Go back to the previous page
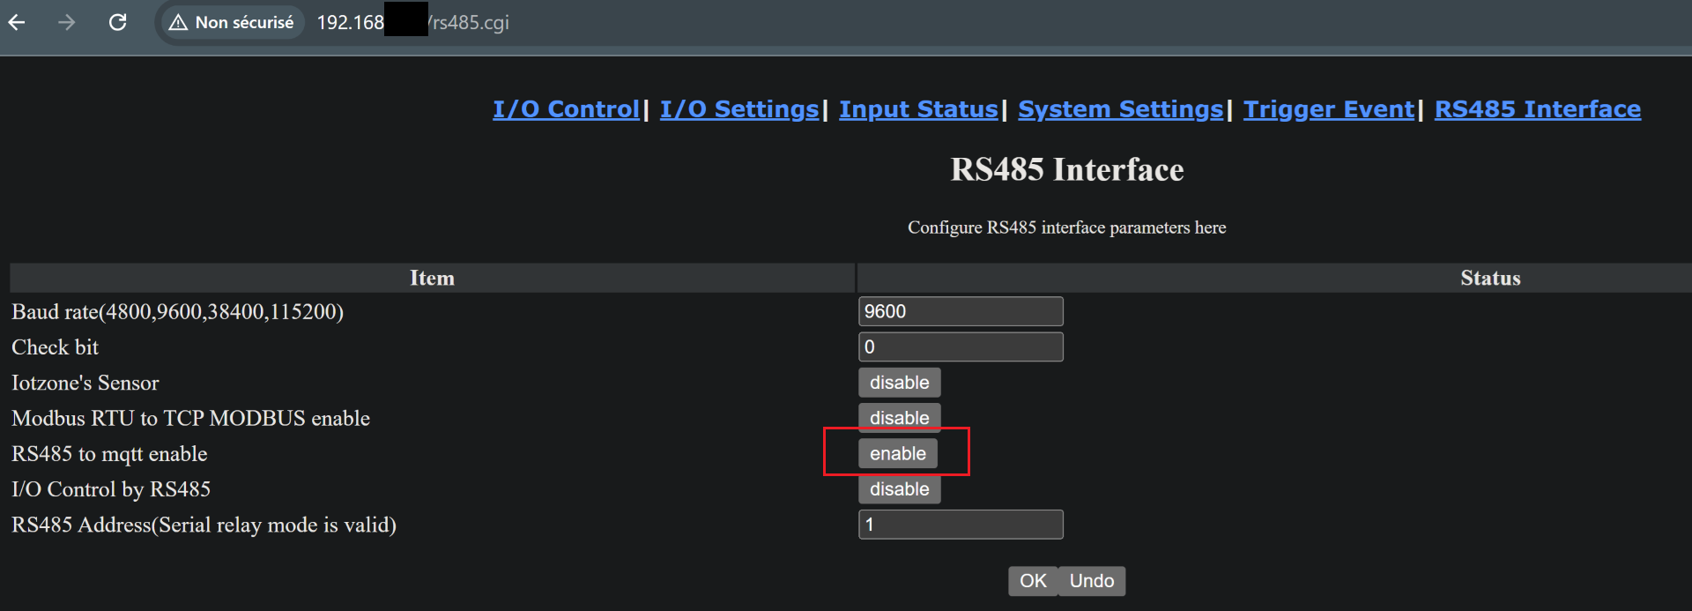The width and height of the screenshot is (1692, 611). tap(17, 22)
